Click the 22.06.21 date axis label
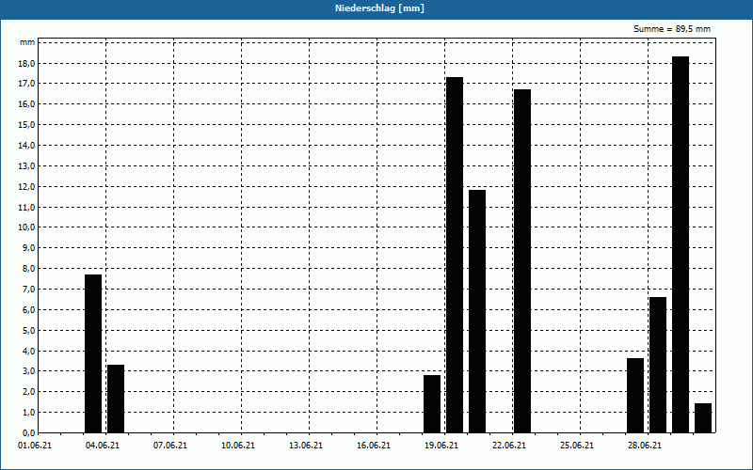The width and height of the screenshot is (753, 470). (508, 446)
